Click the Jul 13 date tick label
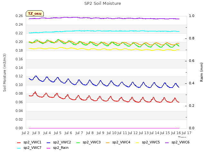Viewport: 206px width, 154px height. pos(144,133)
